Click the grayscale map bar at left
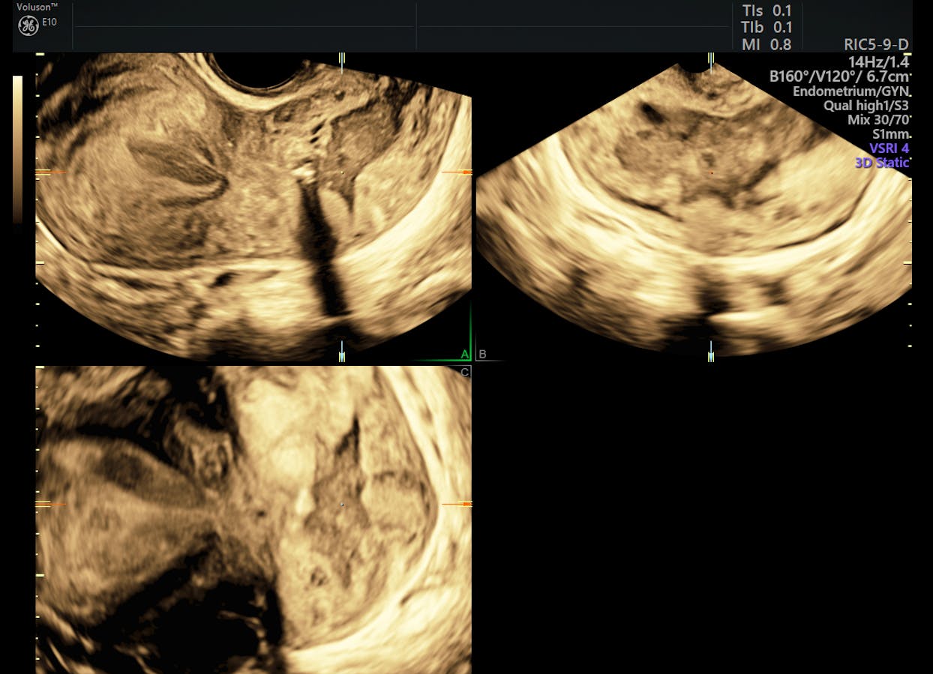Viewport: 933px width, 674px height. (18, 148)
